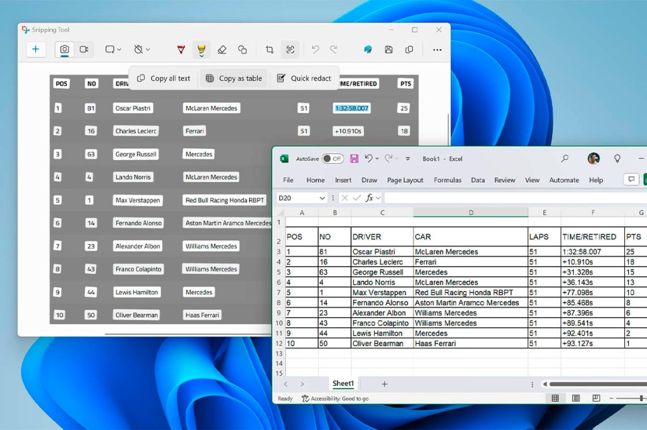The width and height of the screenshot is (647, 430).
Task: Open the Help ribbon tab
Action: coord(596,180)
